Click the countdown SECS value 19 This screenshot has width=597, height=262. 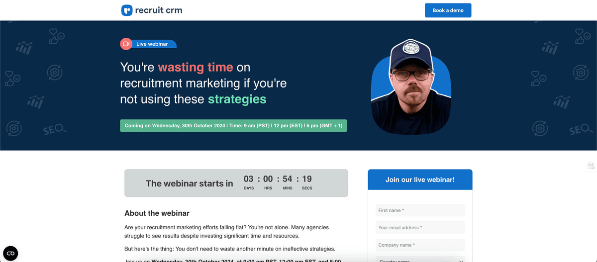(307, 179)
